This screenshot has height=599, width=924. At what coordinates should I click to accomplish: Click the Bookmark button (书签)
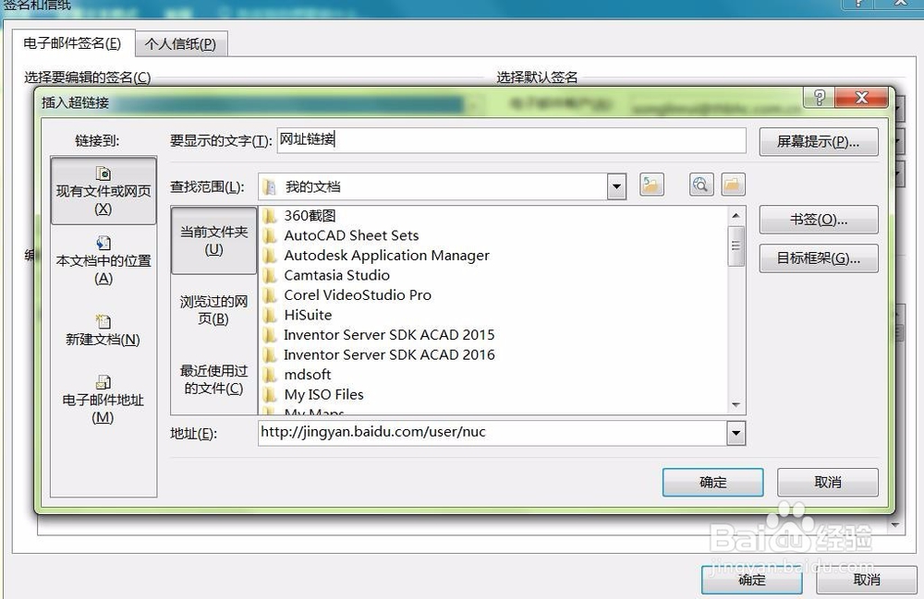(x=819, y=220)
